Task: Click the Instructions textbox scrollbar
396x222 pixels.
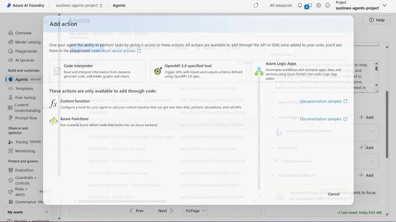Action: (x=377, y=68)
